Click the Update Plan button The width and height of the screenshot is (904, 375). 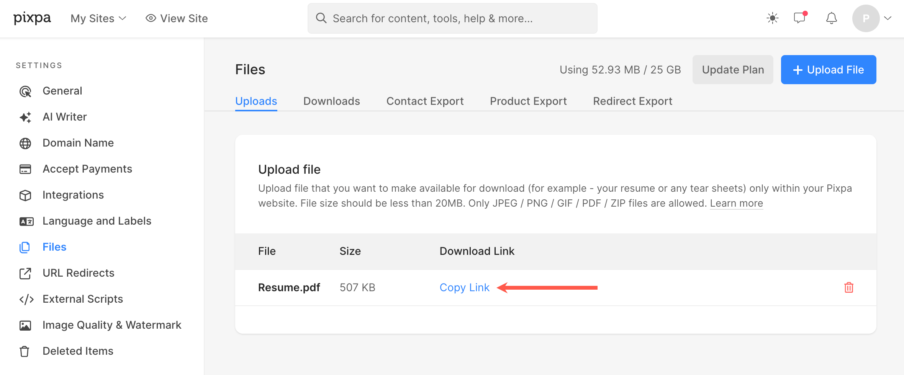click(x=733, y=70)
